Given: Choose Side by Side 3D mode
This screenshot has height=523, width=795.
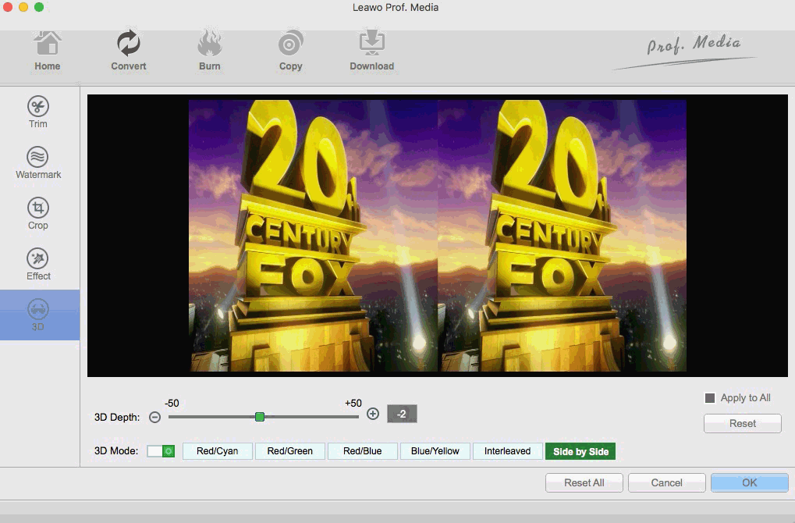Looking at the screenshot, I should pos(580,451).
